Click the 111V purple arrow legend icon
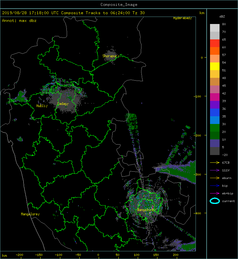This screenshot has width=238, height=259. pyautogui.click(x=215, y=170)
